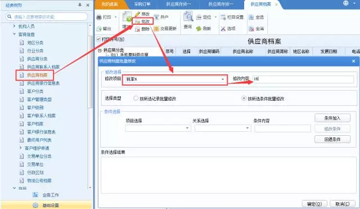
Task: Click the 批改 batch modify toolbar button
Action: click(142, 21)
